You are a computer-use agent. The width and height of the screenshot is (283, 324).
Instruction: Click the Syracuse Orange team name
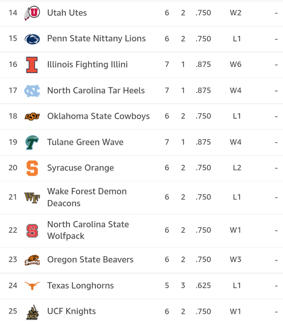(80, 168)
